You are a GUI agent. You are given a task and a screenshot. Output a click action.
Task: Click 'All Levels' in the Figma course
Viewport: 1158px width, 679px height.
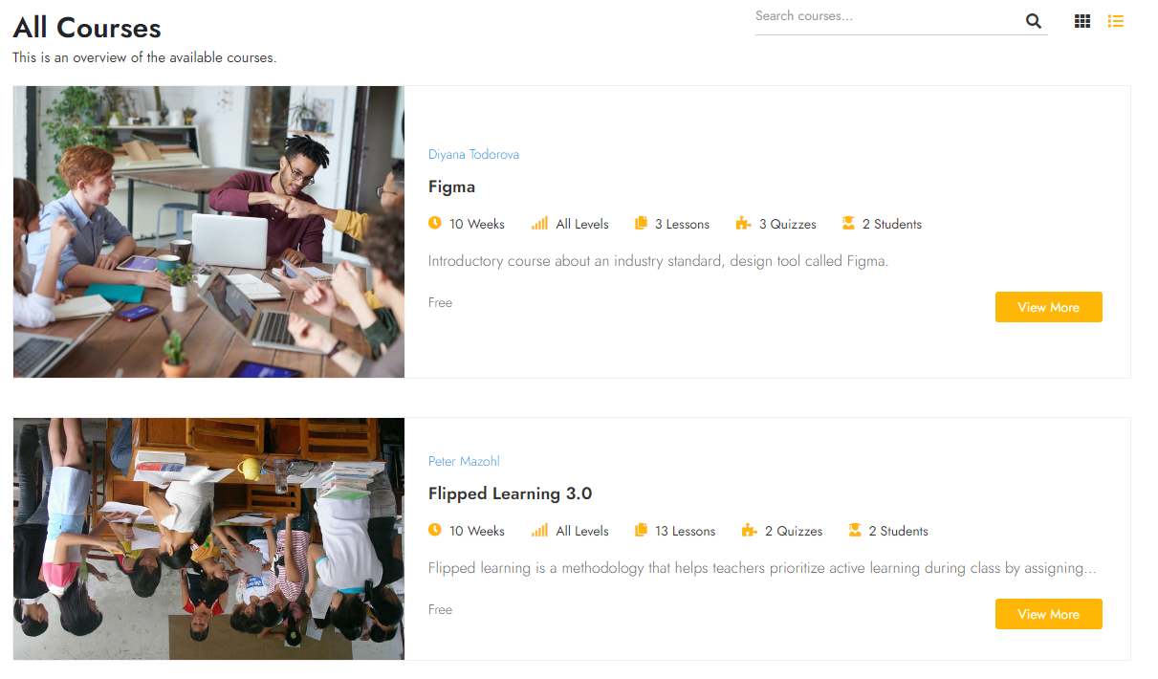point(582,224)
